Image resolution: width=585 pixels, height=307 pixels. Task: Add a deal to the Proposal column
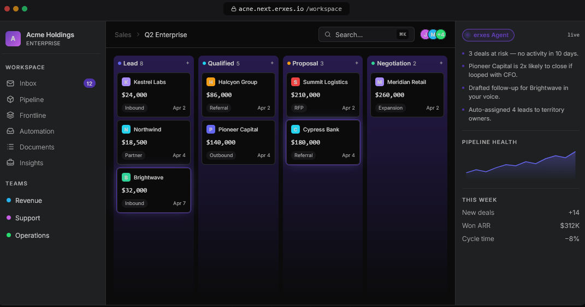[357, 63]
